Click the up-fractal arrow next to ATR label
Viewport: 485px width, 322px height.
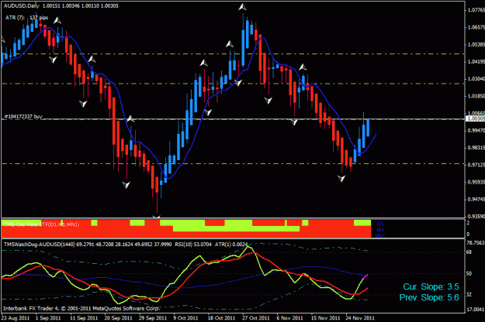[x=57, y=21]
